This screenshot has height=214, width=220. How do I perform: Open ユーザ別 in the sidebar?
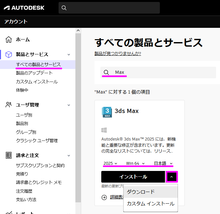click(24, 115)
